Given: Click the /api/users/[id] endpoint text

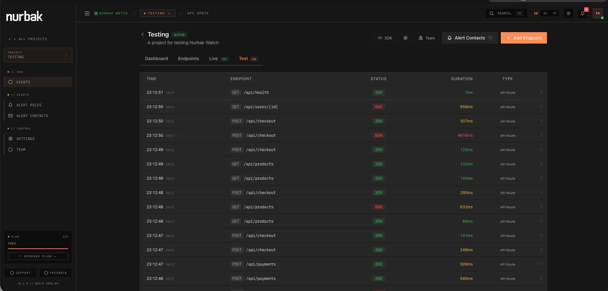Looking at the screenshot, I should point(261,107).
